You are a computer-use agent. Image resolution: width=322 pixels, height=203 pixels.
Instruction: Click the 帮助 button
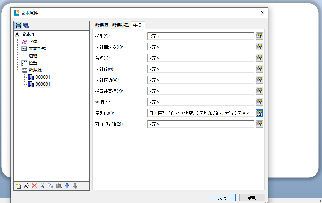(252, 198)
